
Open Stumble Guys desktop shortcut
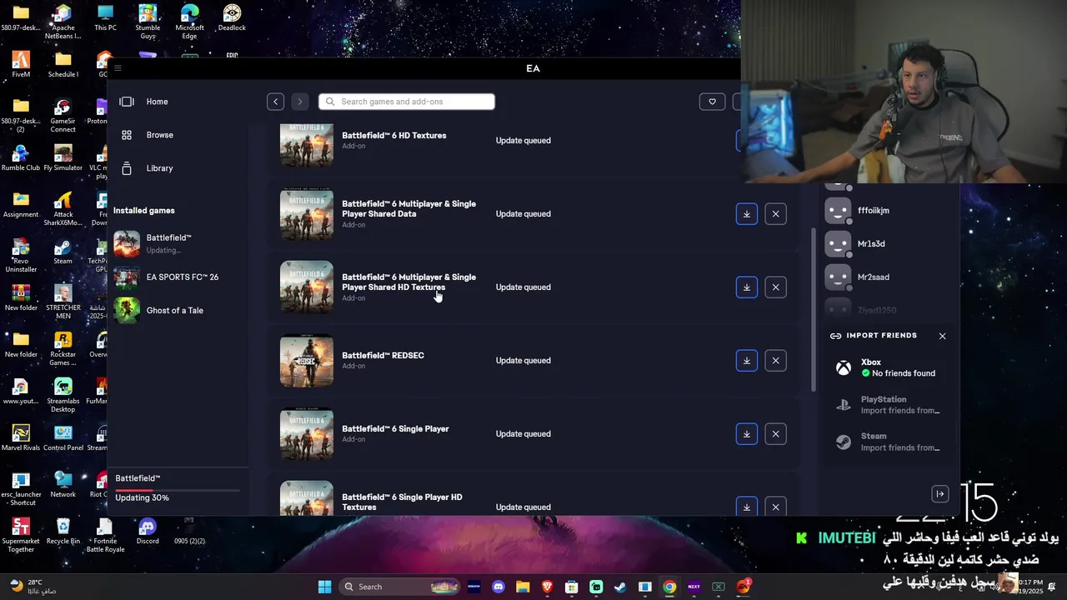point(148,22)
